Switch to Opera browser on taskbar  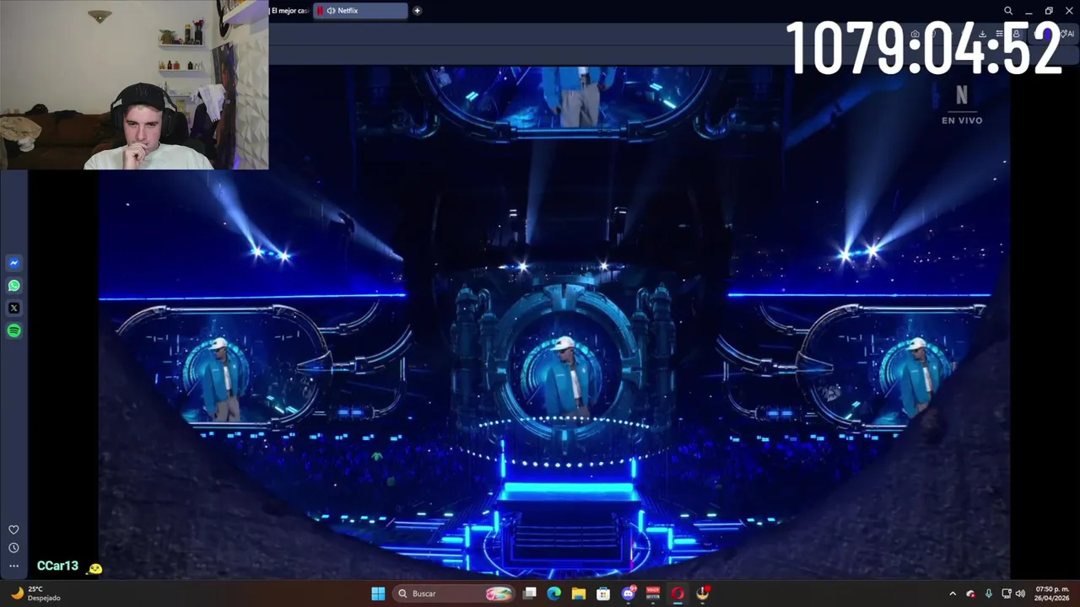tap(678, 594)
